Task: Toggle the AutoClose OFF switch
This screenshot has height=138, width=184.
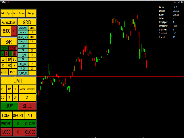Action: [x=14, y=31]
